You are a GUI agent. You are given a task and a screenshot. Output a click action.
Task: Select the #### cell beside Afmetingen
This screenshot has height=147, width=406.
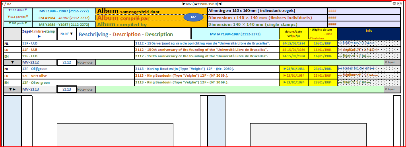pos(364,11)
